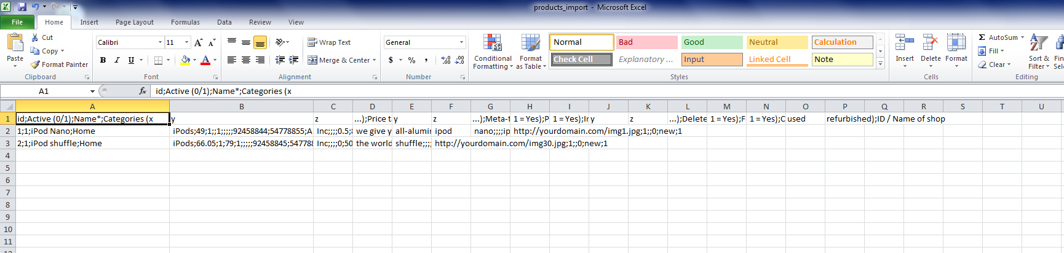Open the font size dropdown showing 11
The width and height of the screenshot is (1064, 253).
click(x=187, y=42)
